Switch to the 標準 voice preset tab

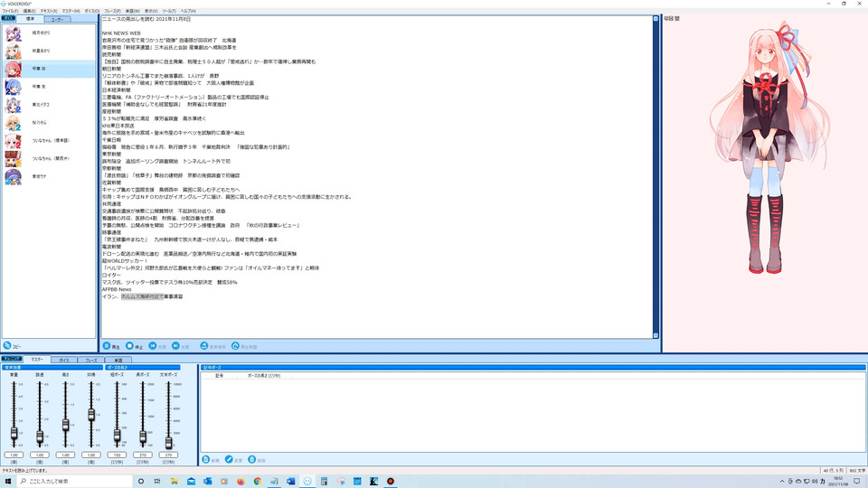[31, 19]
